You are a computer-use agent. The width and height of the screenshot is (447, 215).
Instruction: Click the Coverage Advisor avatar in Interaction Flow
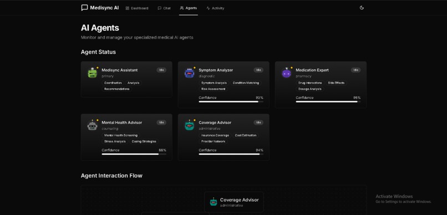(213, 202)
